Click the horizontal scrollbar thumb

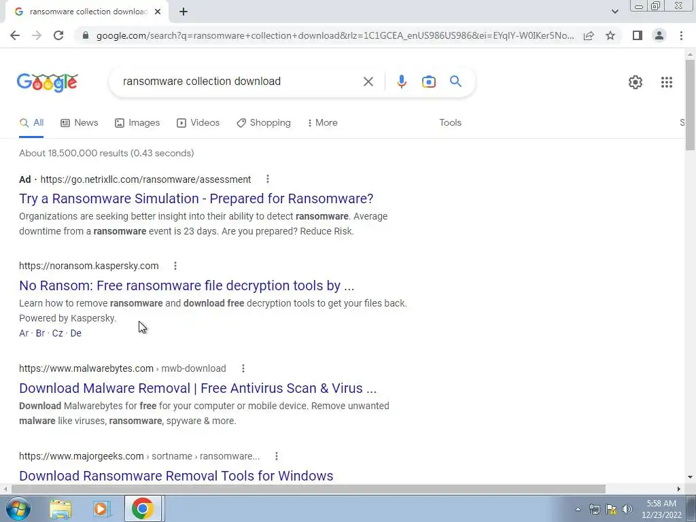pos(308,489)
